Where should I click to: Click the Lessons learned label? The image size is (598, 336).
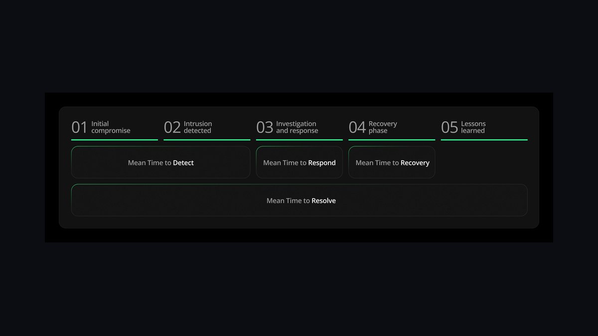[x=473, y=127]
